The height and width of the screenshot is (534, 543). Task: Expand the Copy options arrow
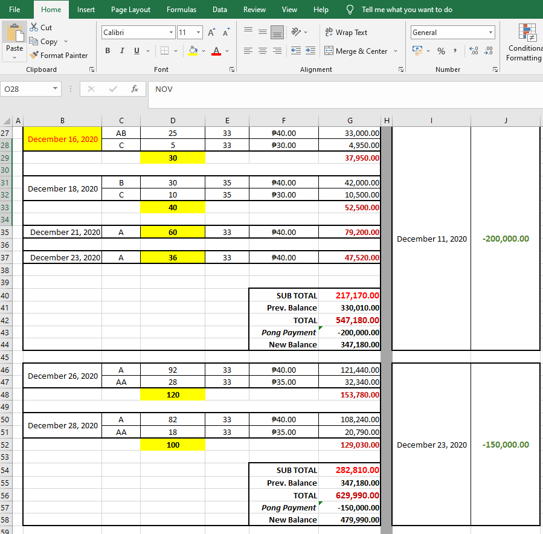click(x=65, y=42)
